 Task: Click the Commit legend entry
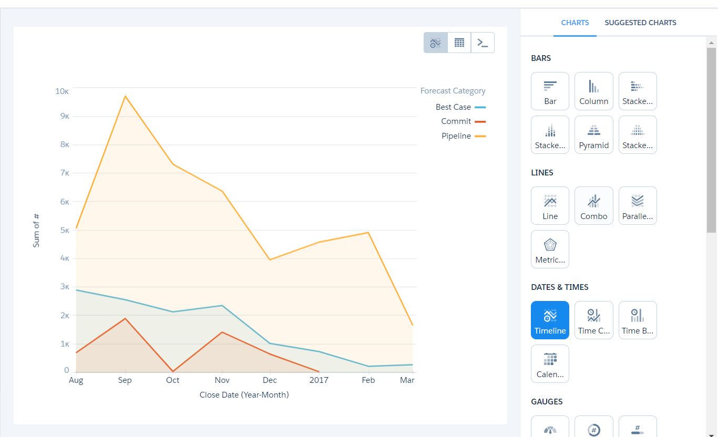coord(456,121)
